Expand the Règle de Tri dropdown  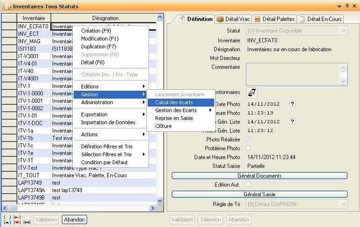click(x=344, y=204)
